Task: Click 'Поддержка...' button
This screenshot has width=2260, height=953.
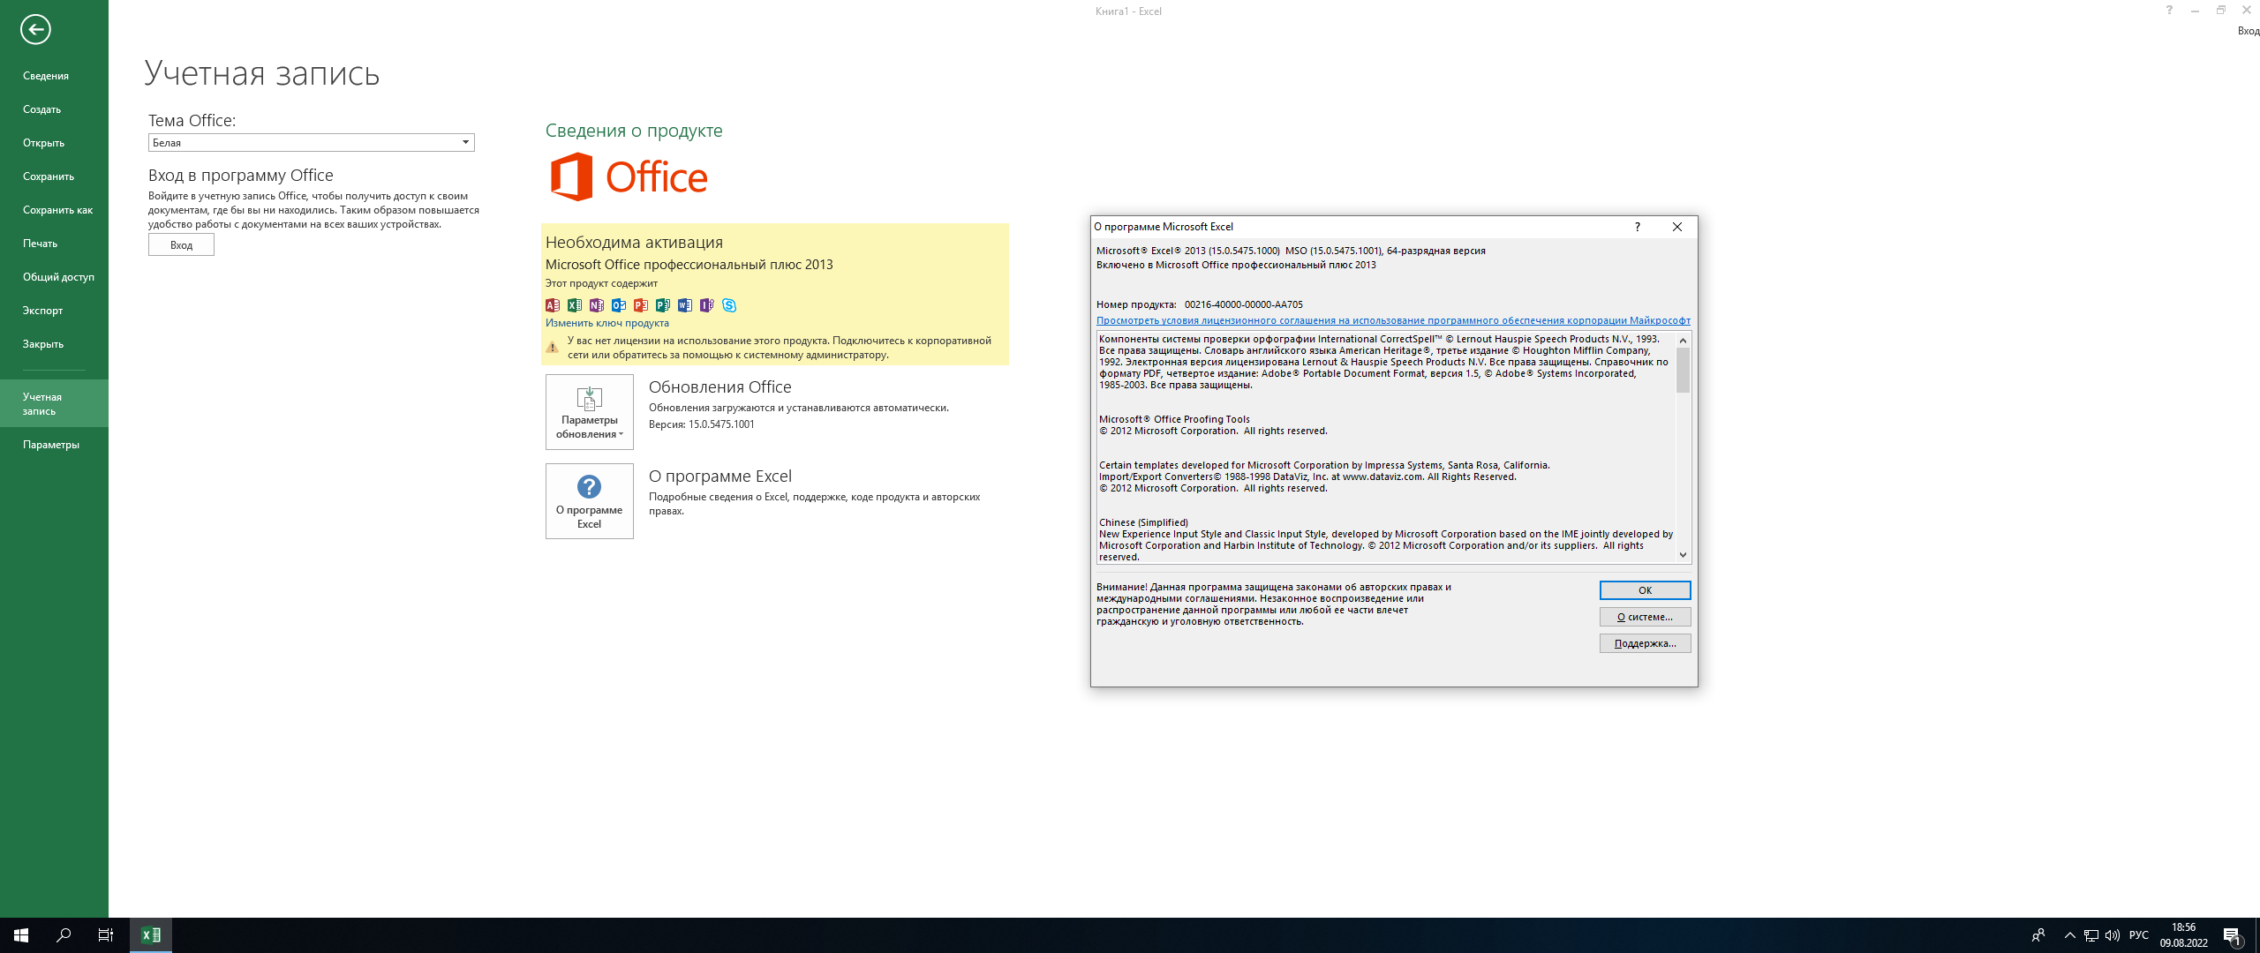Action: tap(1645, 643)
